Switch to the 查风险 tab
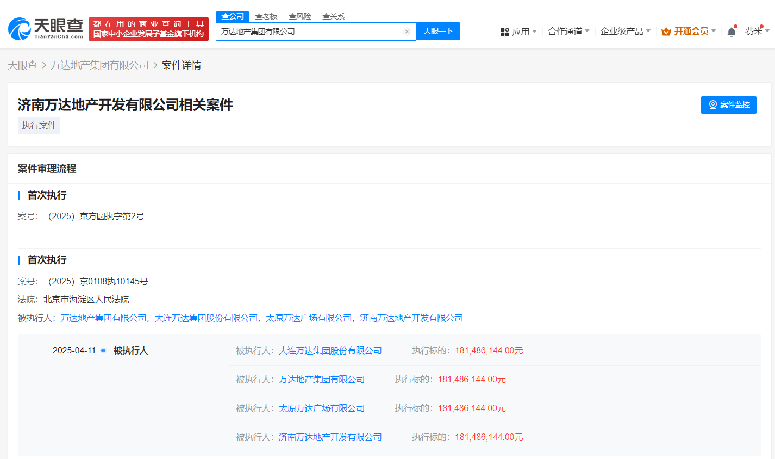This screenshot has width=775, height=459. (x=300, y=16)
